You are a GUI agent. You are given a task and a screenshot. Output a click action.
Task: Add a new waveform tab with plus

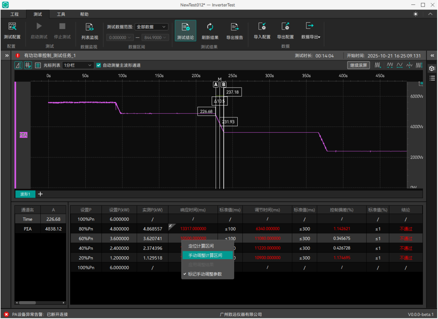[x=40, y=194]
